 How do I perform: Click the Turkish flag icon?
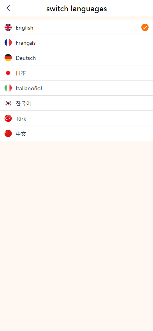tap(8, 119)
